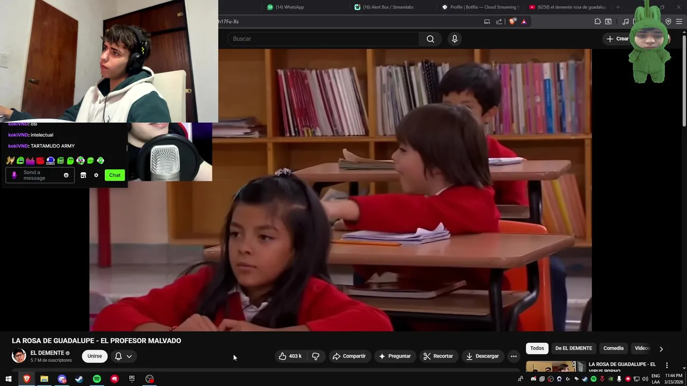
Task: Open Brave Shields lion icon
Action: coord(512,21)
